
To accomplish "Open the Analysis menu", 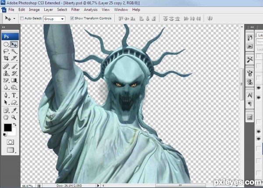I will point(91,10).
